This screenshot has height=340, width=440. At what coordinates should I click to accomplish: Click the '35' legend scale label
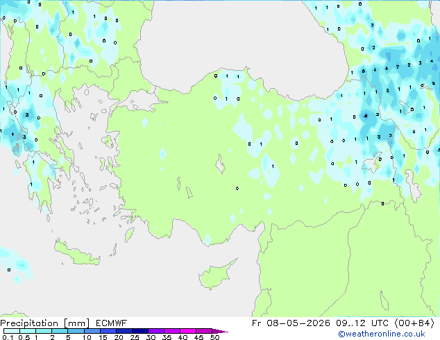(167, 337)
